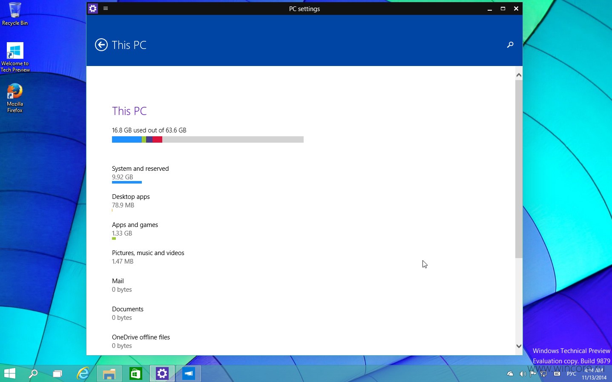Open the Desktop apps storage entry
612x382 pixels.
[x=131, y=203]
